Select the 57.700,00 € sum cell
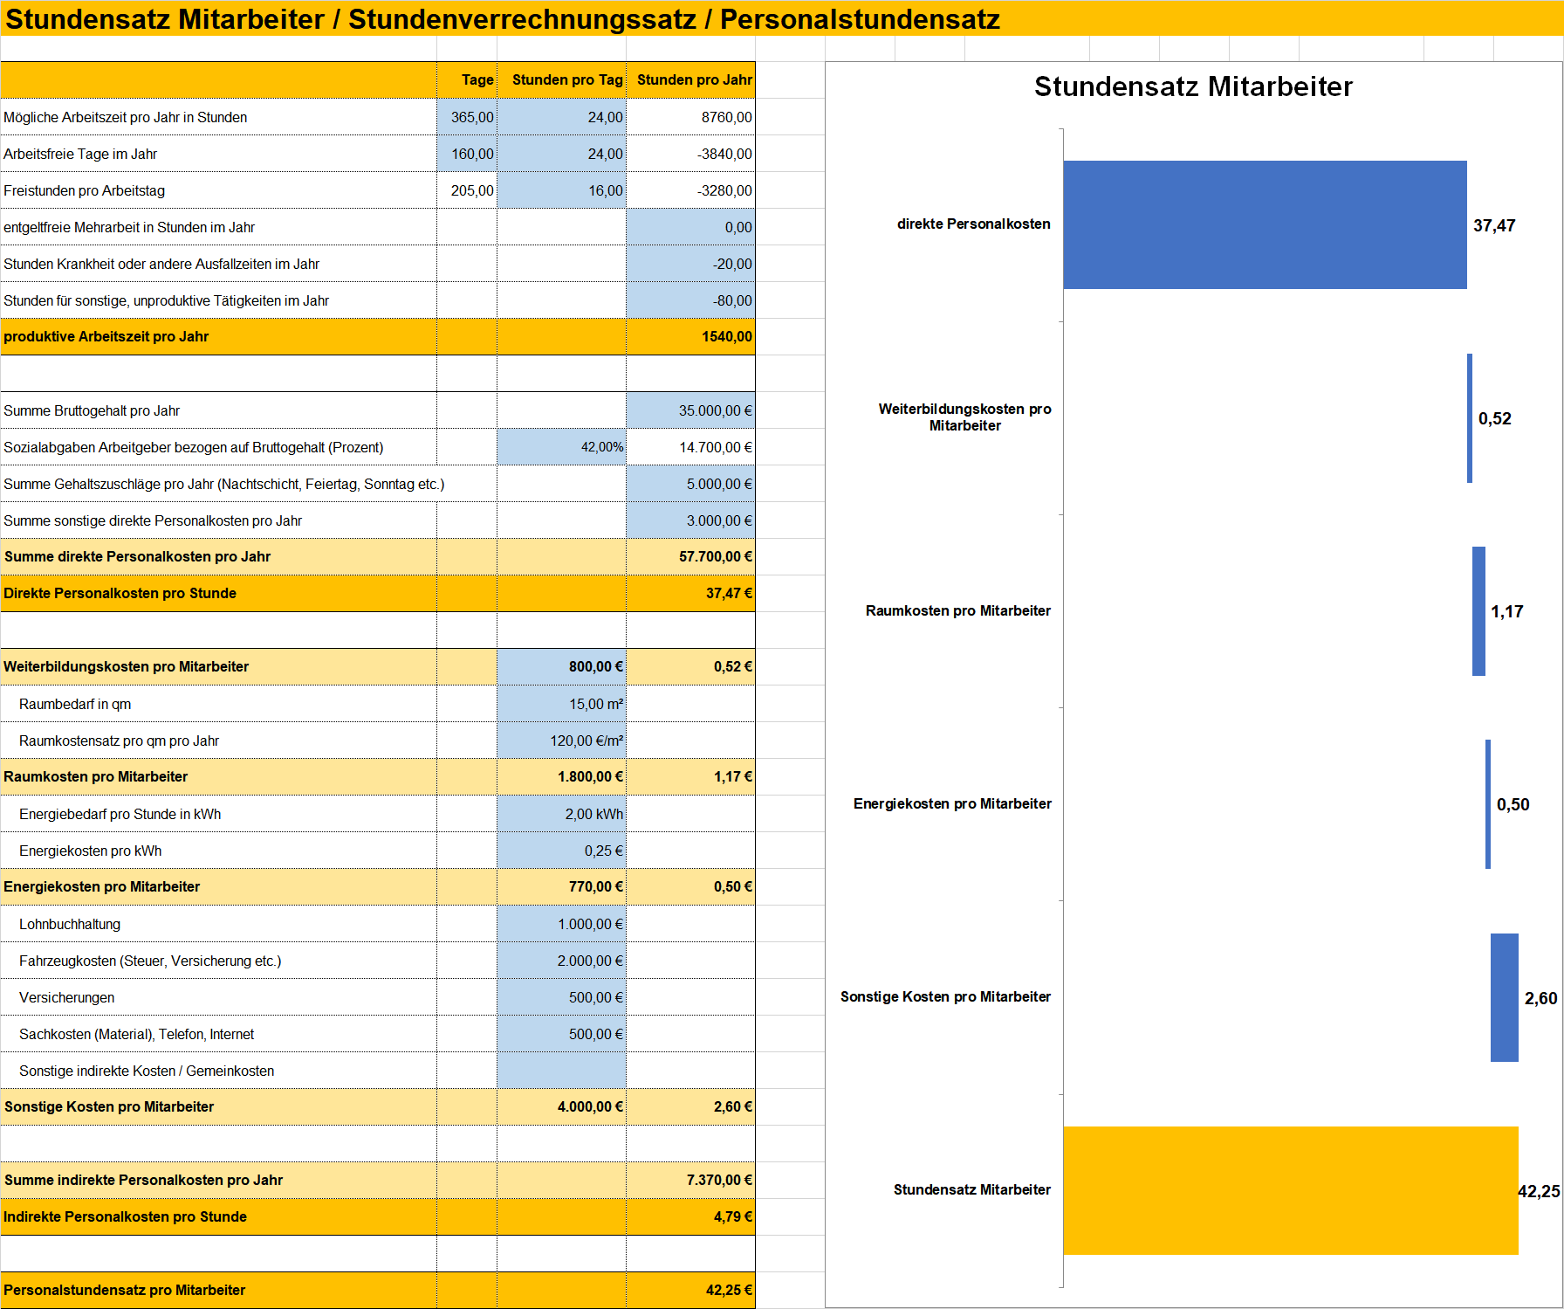 click(x=690, y=557)
